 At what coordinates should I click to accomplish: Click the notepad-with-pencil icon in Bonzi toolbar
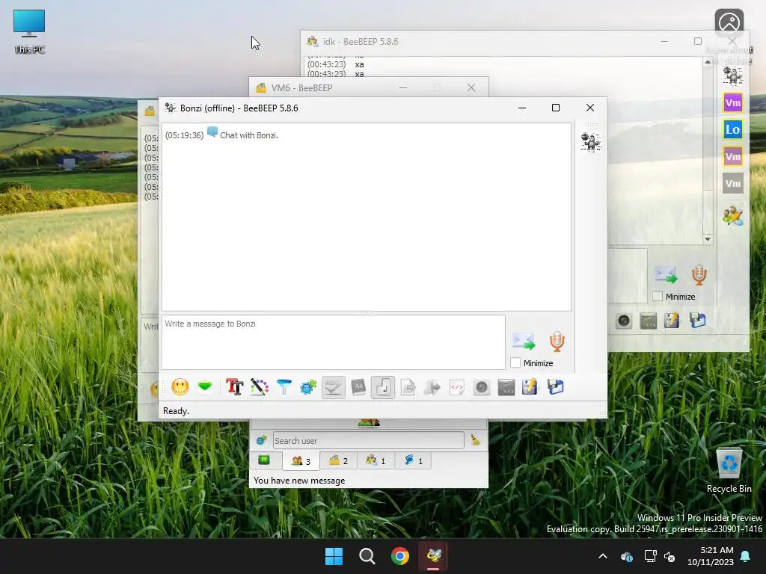click(x=530, y=387)
